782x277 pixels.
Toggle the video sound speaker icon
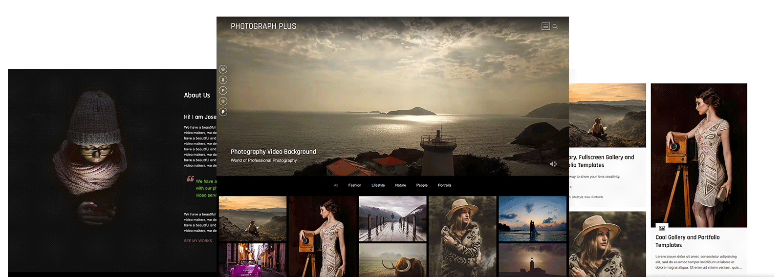pyautogui.click(x=553, y=164)
